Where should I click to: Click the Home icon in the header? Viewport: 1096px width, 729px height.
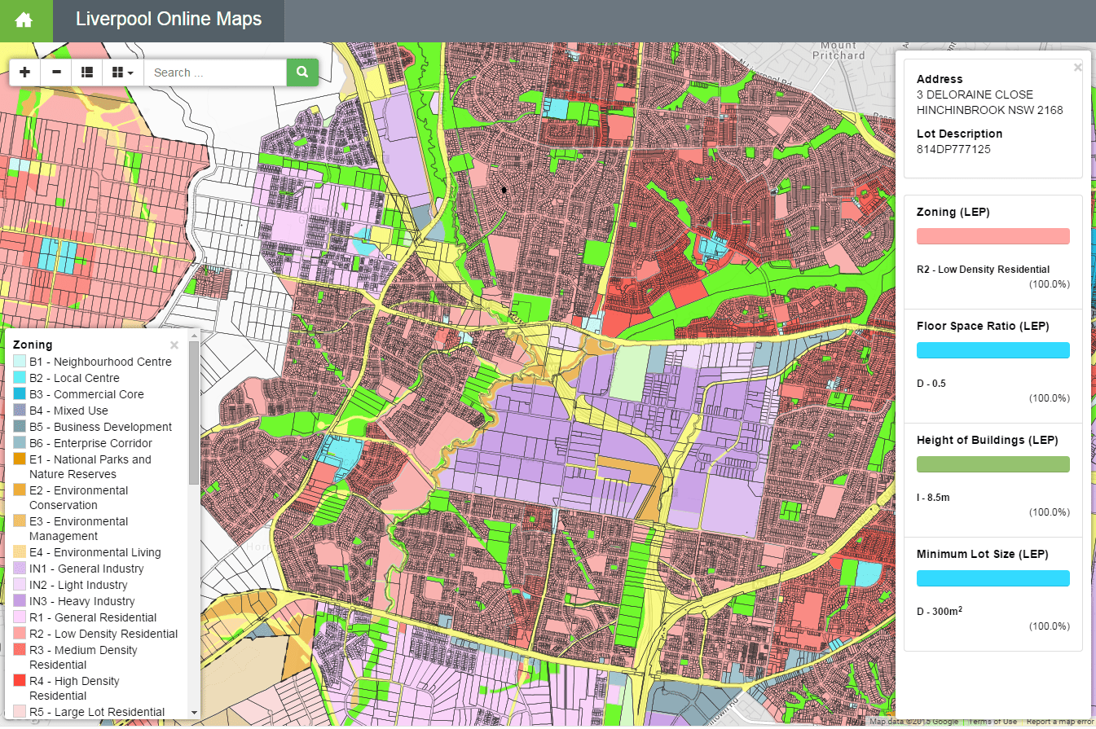25,20
